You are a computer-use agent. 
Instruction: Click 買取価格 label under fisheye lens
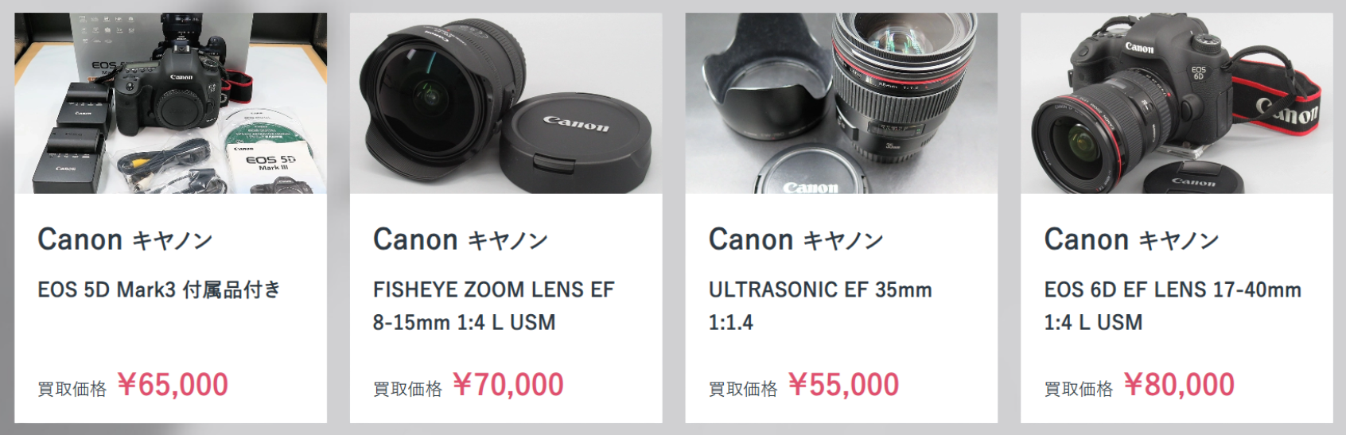pos(408,389)
